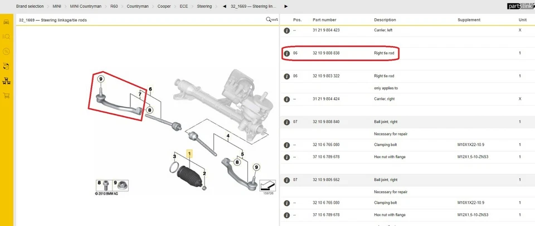The image size is (535, 226).
Task: Click 'Carrier, left' description
Action: pyautogui.click(x=383, y=30)
